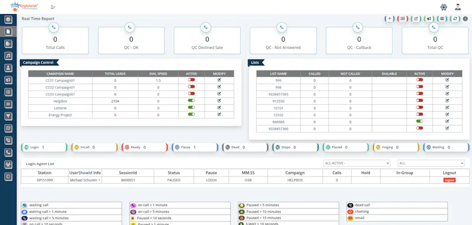Image resolution: width=472 pixels, height=225 pixels.
Task: Click the Michael Schuster + user cell
Action: [x=85, y=180]
